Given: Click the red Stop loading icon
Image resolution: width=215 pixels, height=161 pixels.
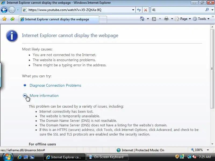Looking at the screenshot, I should (x=146, y=10).
